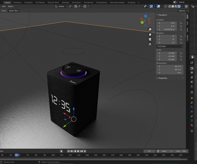Click the zoom magnifier viewport icon
Viewport: 197px width, 164px height.
tap(150, 30)
